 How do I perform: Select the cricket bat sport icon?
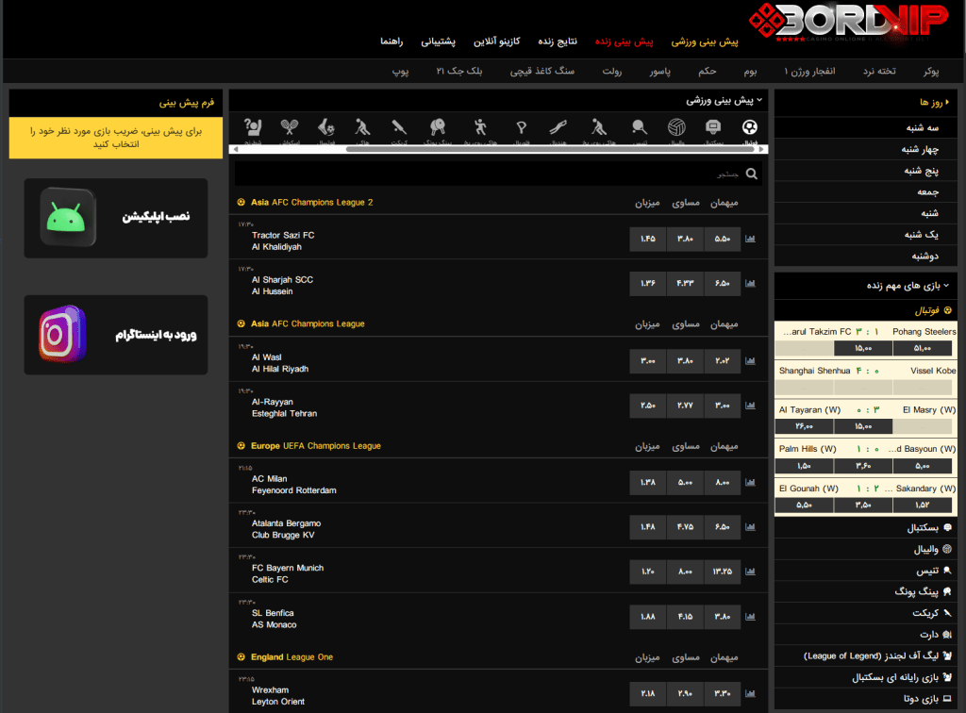(x=399, y=127)
